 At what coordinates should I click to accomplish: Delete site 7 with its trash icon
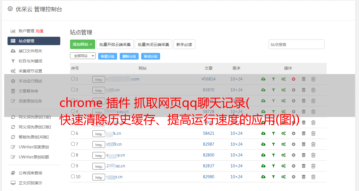tap(313, 144)
